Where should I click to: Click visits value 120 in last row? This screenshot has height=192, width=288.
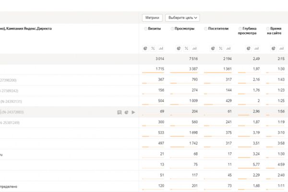coord(161,186)
